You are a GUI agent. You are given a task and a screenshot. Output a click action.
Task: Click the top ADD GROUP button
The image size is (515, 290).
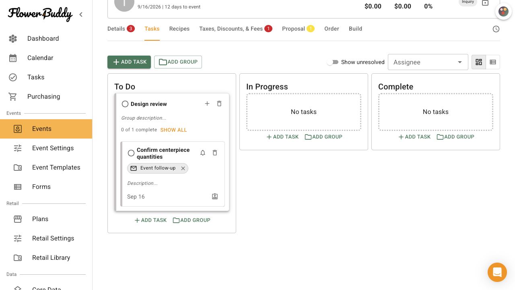click(x=178, y=62)
